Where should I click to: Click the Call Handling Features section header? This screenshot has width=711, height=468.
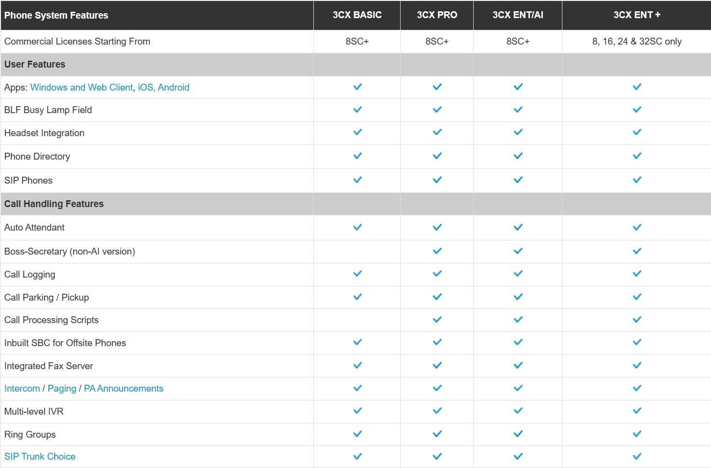(x=54, y=204)
